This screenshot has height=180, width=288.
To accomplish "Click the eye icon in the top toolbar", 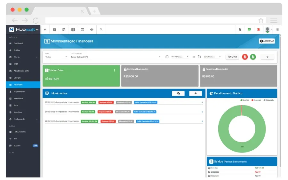I will (x=92, y=29).
